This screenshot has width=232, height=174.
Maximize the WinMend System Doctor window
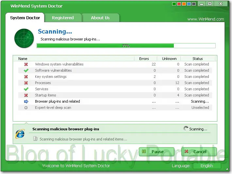point(210,4)
